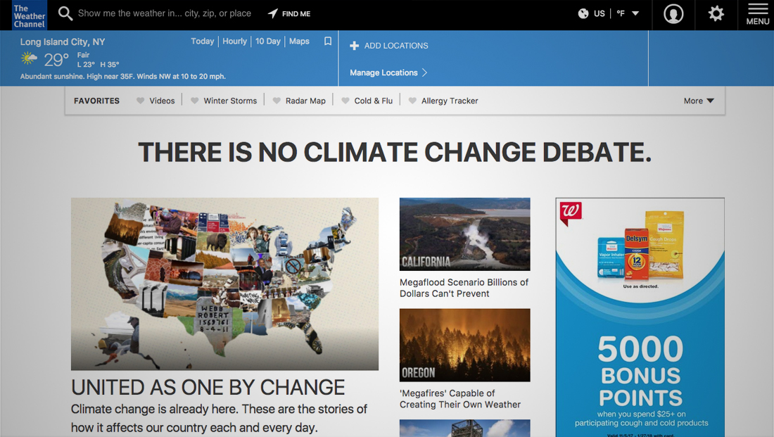Click the Find Me location arrow icon
Image resolution: width=774 pixels, height=437 pixels.
[x=272, y=13]
